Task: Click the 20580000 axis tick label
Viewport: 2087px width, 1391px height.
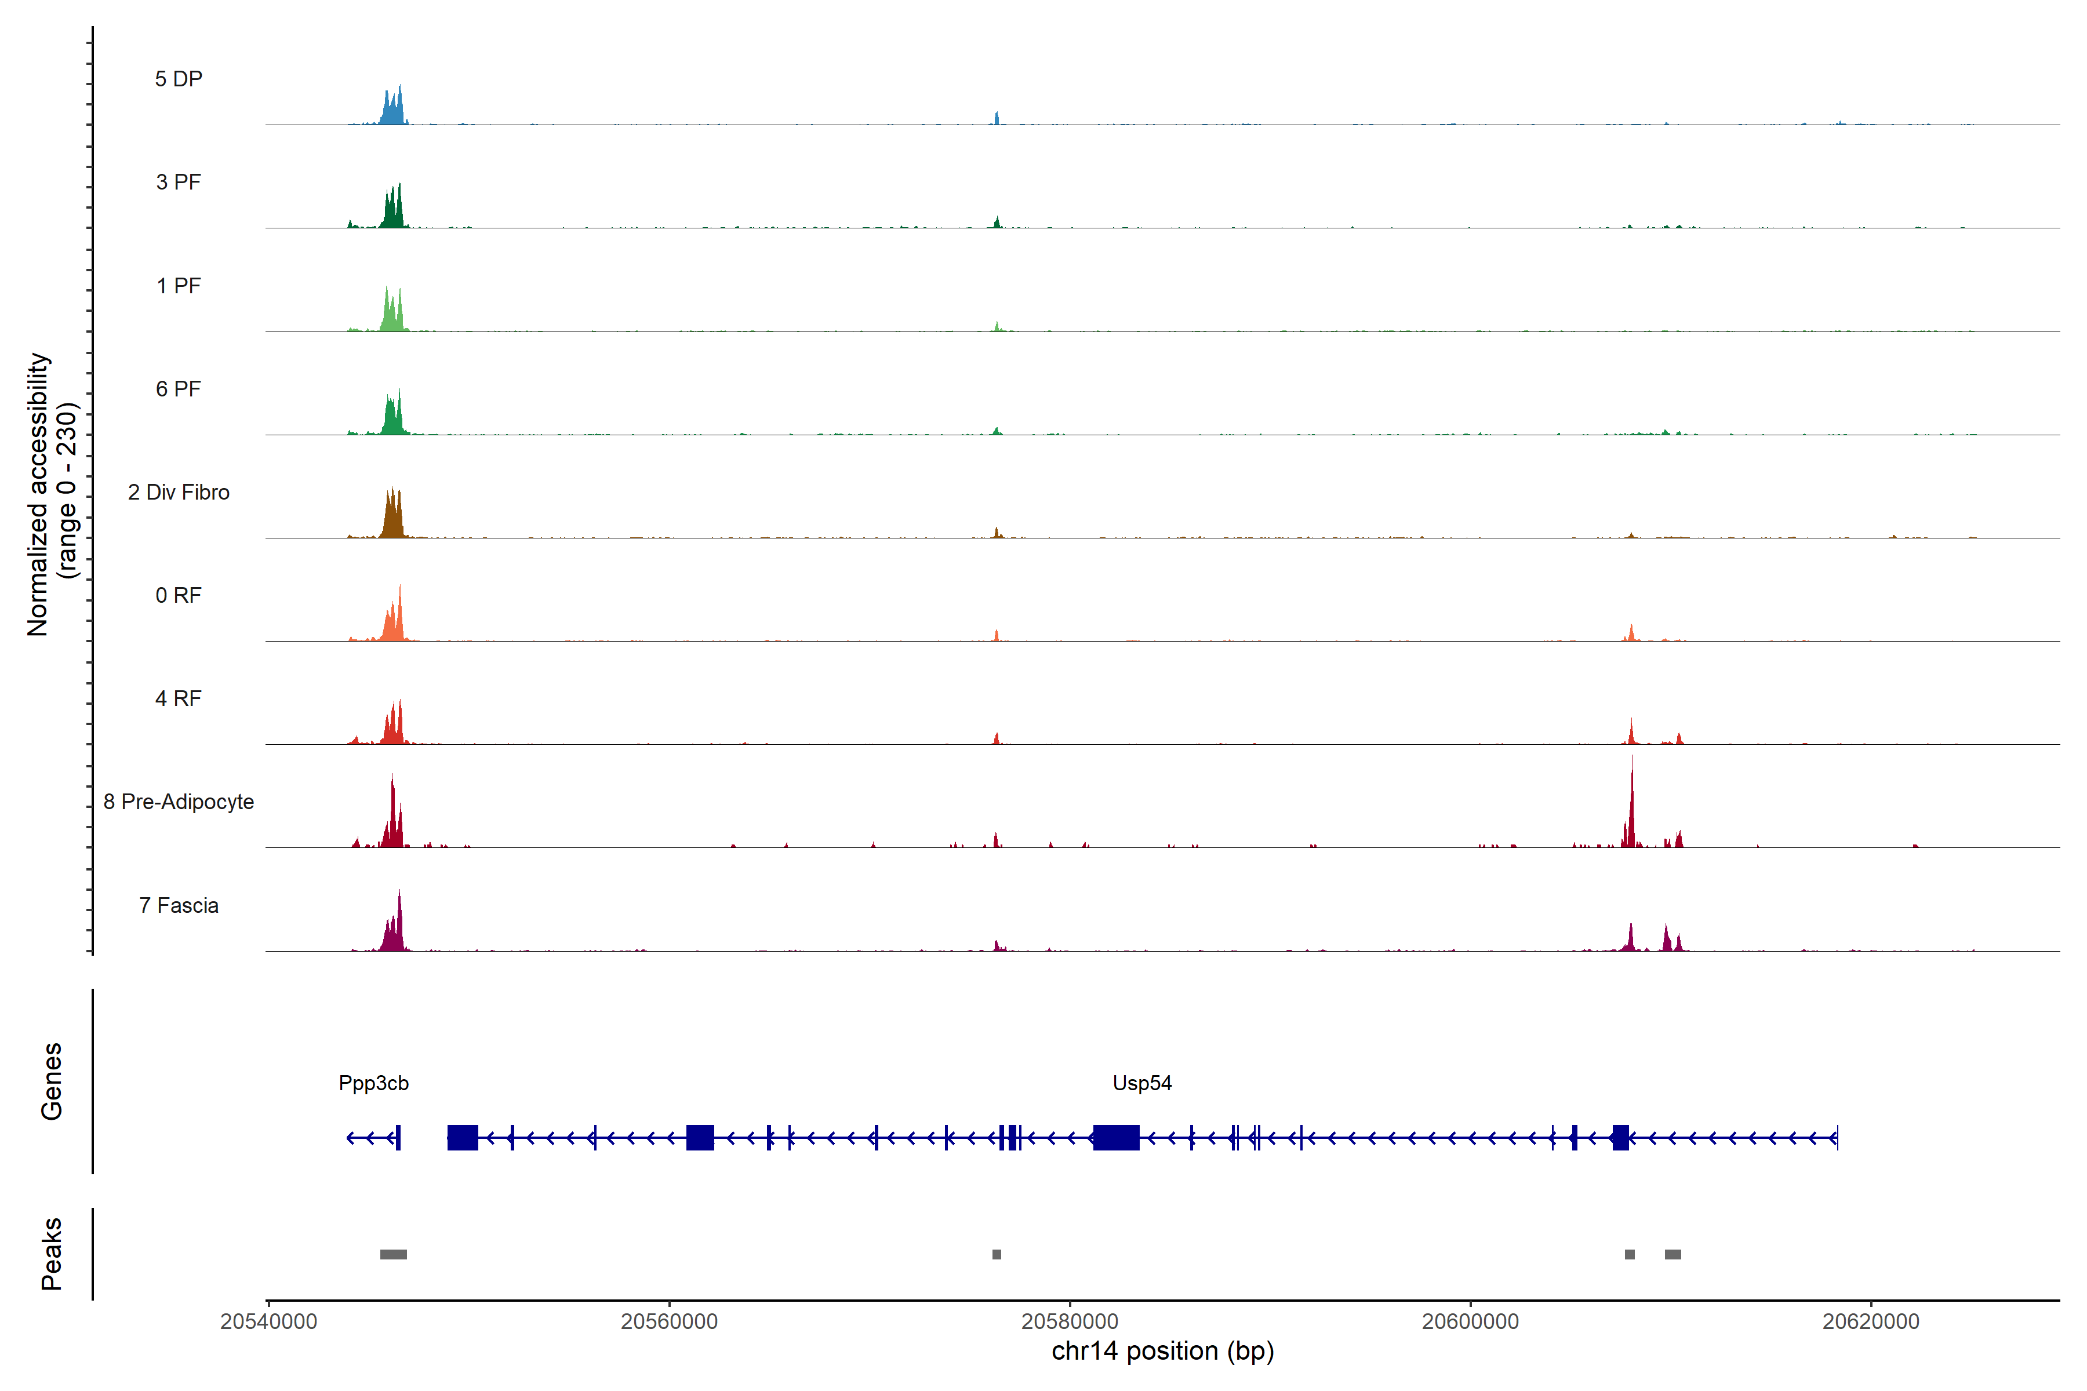Action: click(x=1069, y=1322)
